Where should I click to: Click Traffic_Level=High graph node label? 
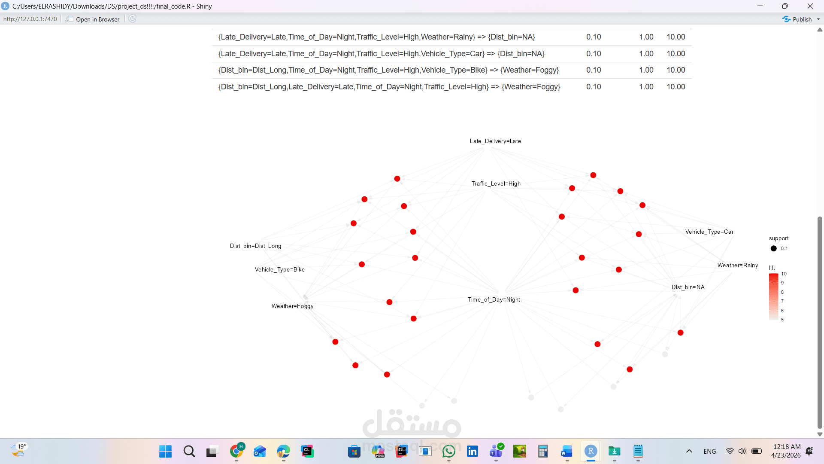pos(496,183)
